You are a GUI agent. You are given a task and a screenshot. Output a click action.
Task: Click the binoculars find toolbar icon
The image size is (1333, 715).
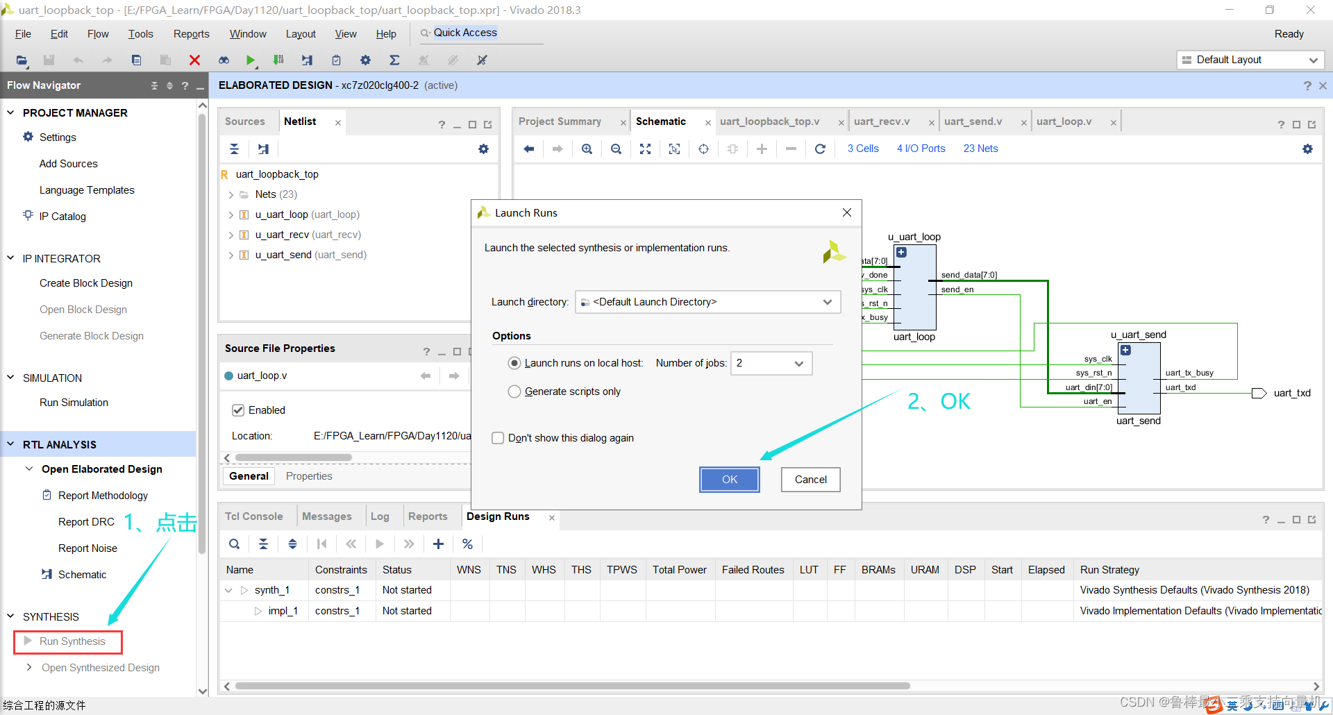pyautogui.click(x=224, y=60)
